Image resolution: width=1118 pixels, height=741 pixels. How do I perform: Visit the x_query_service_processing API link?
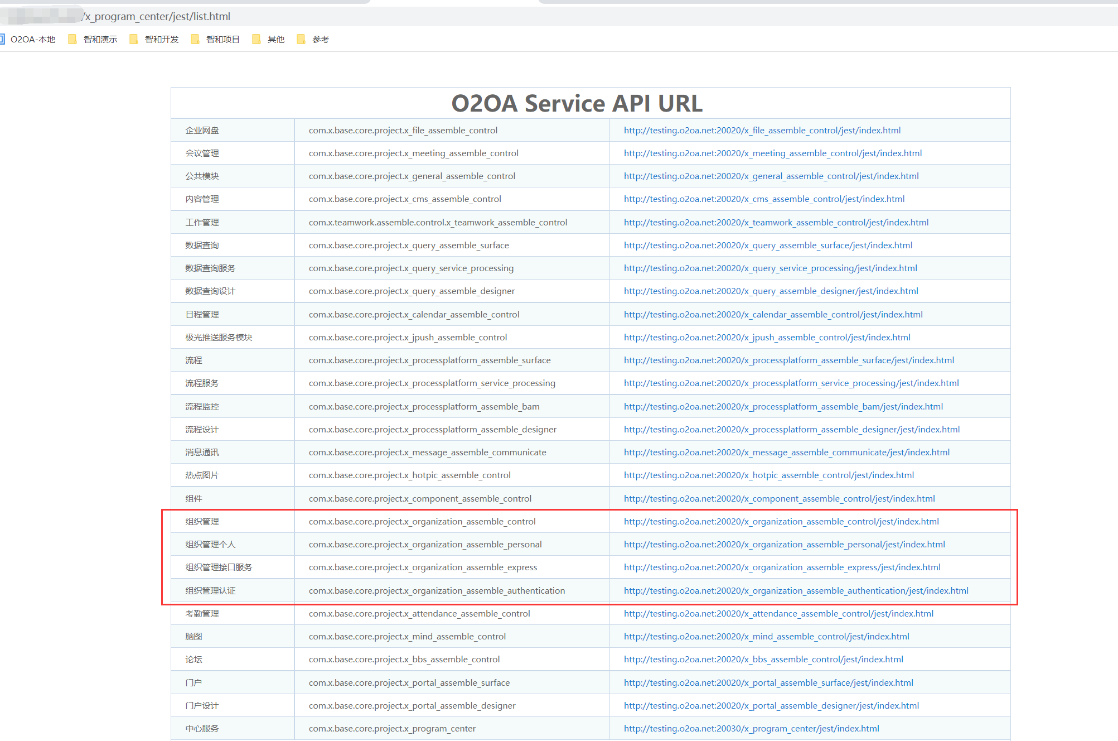[x=770, y=268]
